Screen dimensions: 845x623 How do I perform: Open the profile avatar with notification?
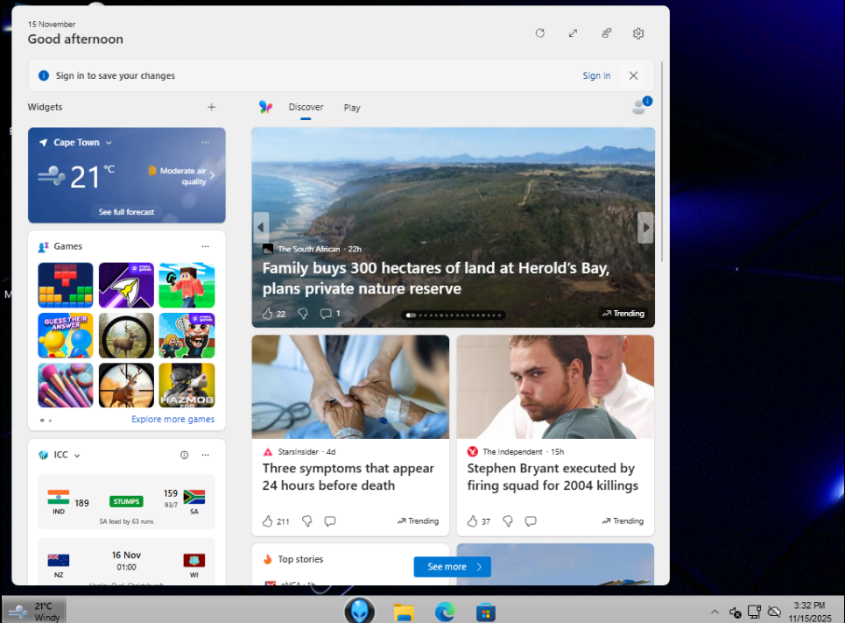[641, 106]
